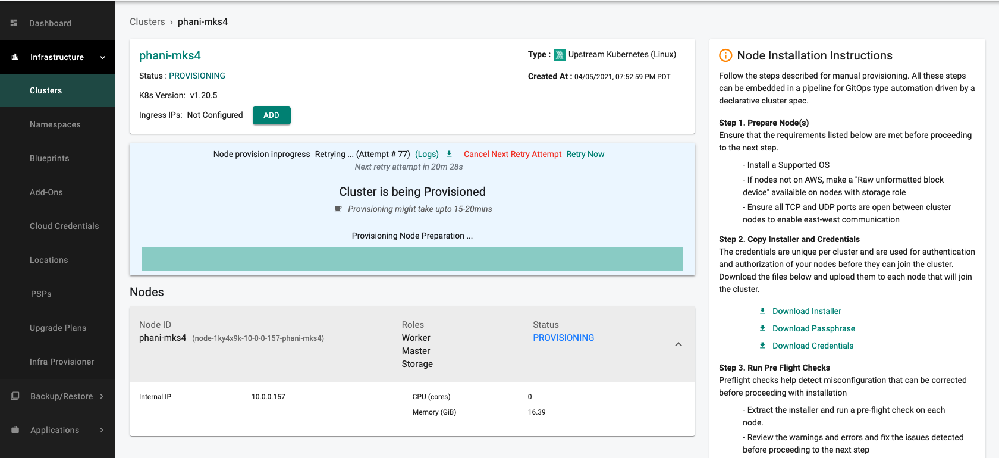Click the Infrastructure building icon
The image size is (999, 458).
(15, 57)
